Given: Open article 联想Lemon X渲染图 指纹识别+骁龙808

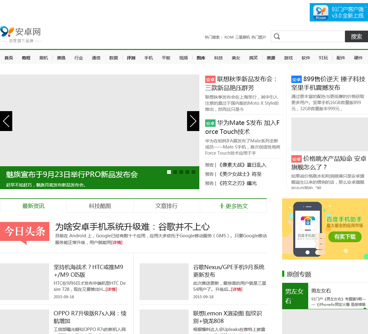Looking at the screenshot, I should [x=228, y=317].
